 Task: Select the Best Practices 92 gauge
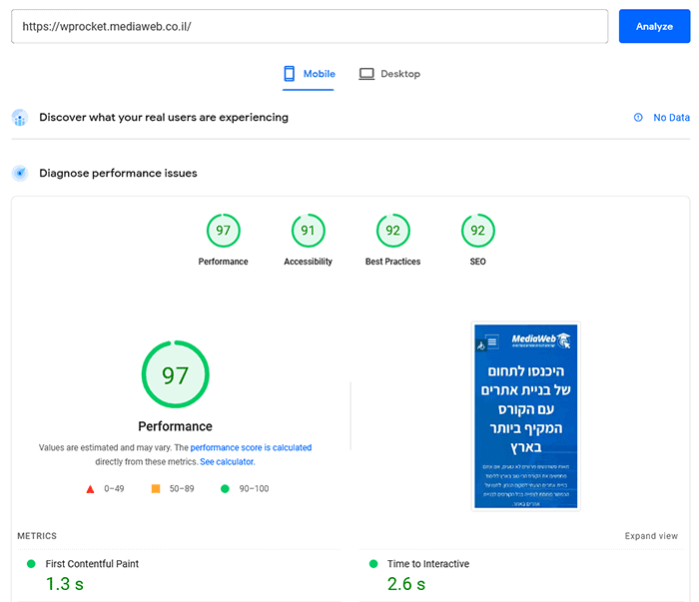click(x=392, y=231)
